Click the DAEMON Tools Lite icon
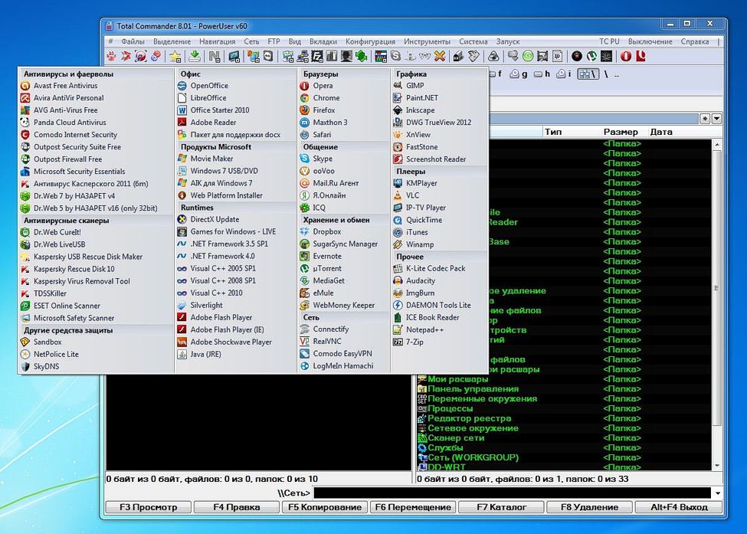This screenshot has width=747, height=534. pos(398,306)
